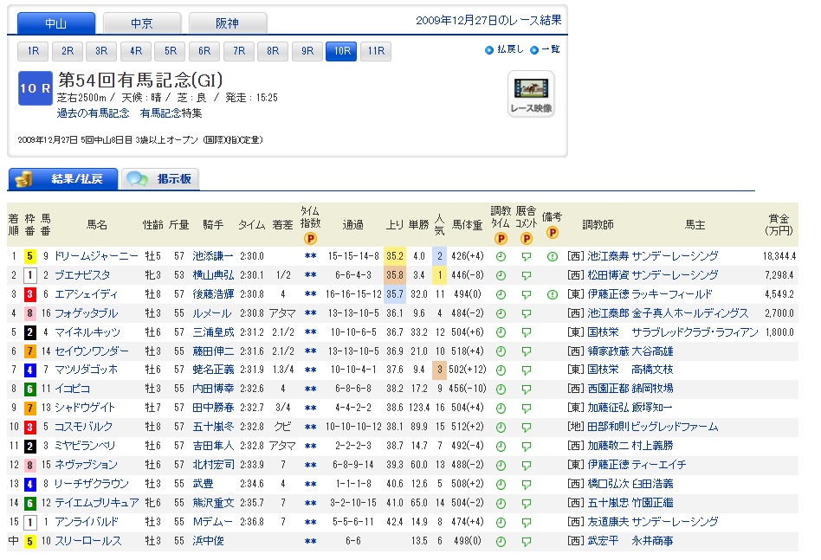Click training time clock icon for ドリームジャーニー
Screen dimensions: 821x560
501,256
